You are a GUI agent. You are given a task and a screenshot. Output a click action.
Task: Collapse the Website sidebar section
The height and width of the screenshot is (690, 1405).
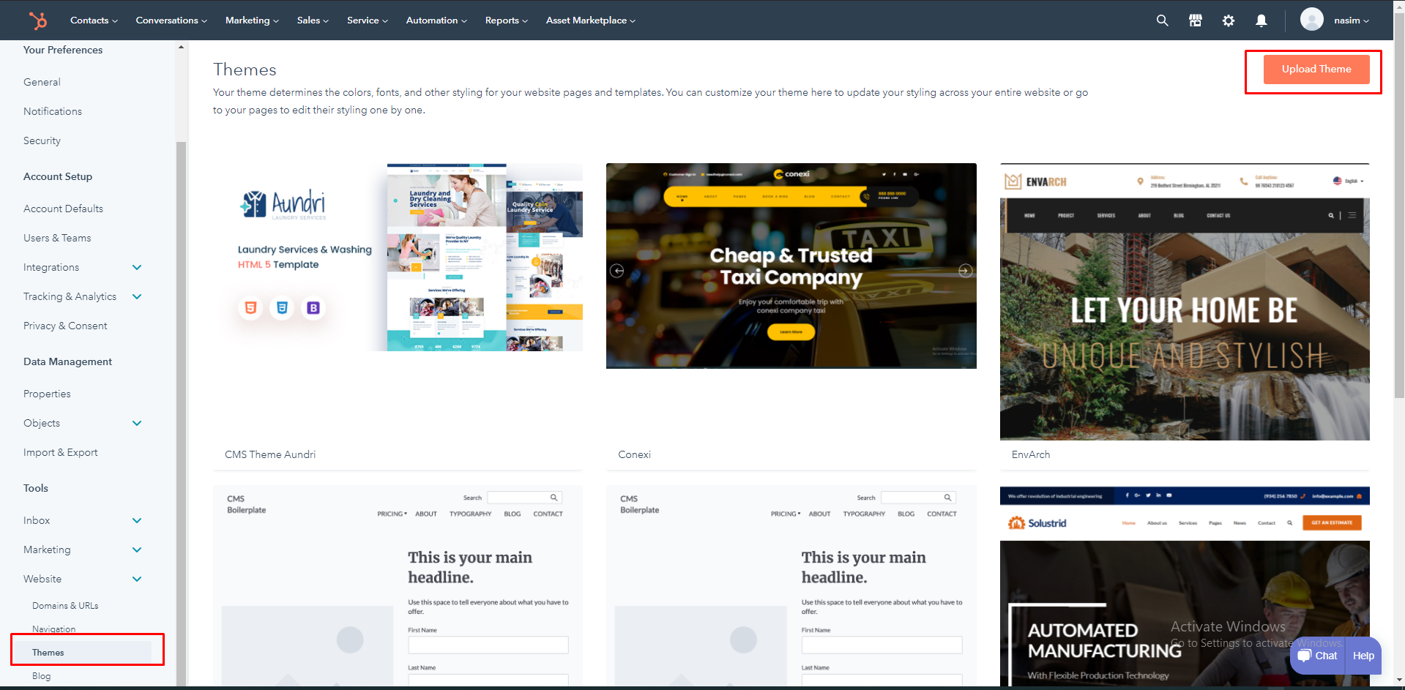tap(137, 580)
